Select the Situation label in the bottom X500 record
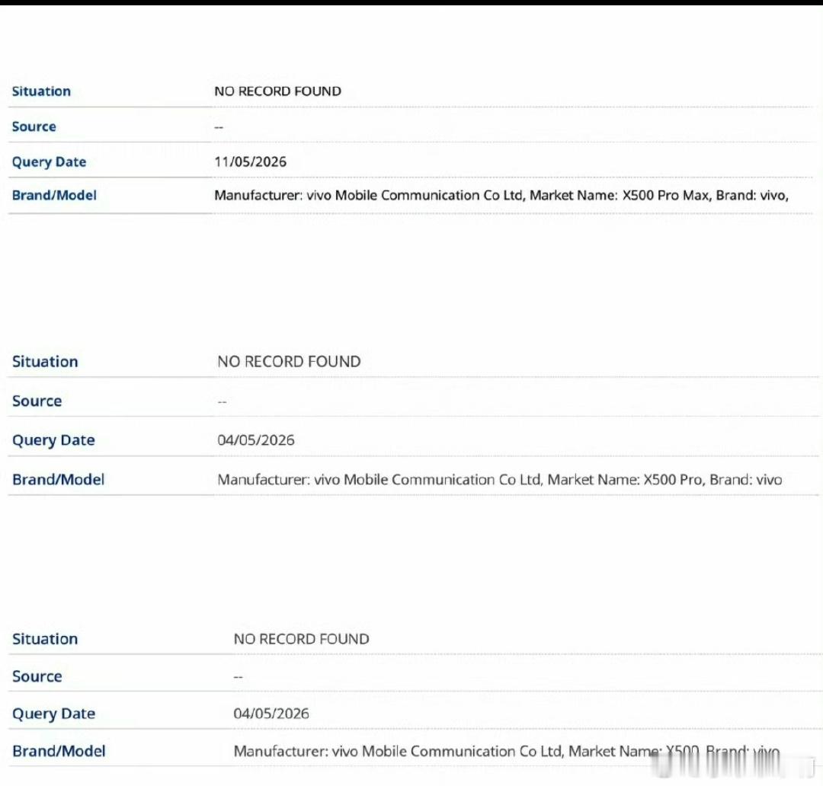823x786 pixels. point(45,639)
